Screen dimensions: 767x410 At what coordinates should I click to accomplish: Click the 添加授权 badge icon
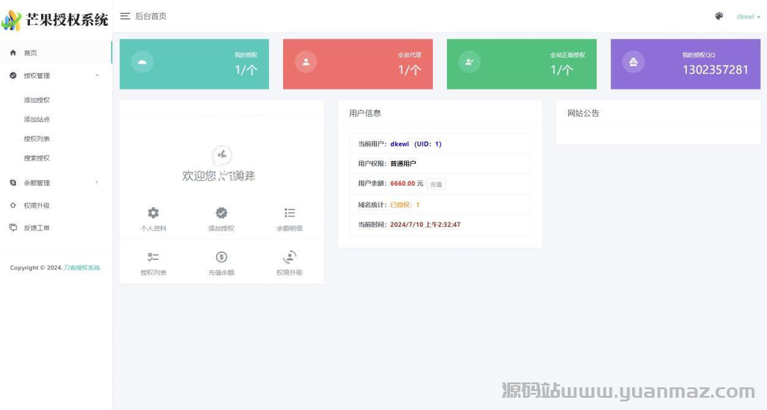pyautogui.click(x=221, y=213)
